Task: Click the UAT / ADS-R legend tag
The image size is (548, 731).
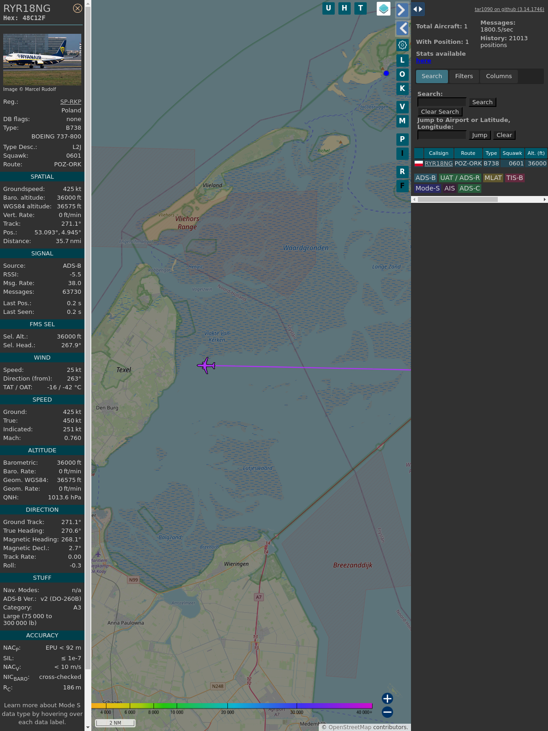Action: pyautogui.click(x=460, y=178)
